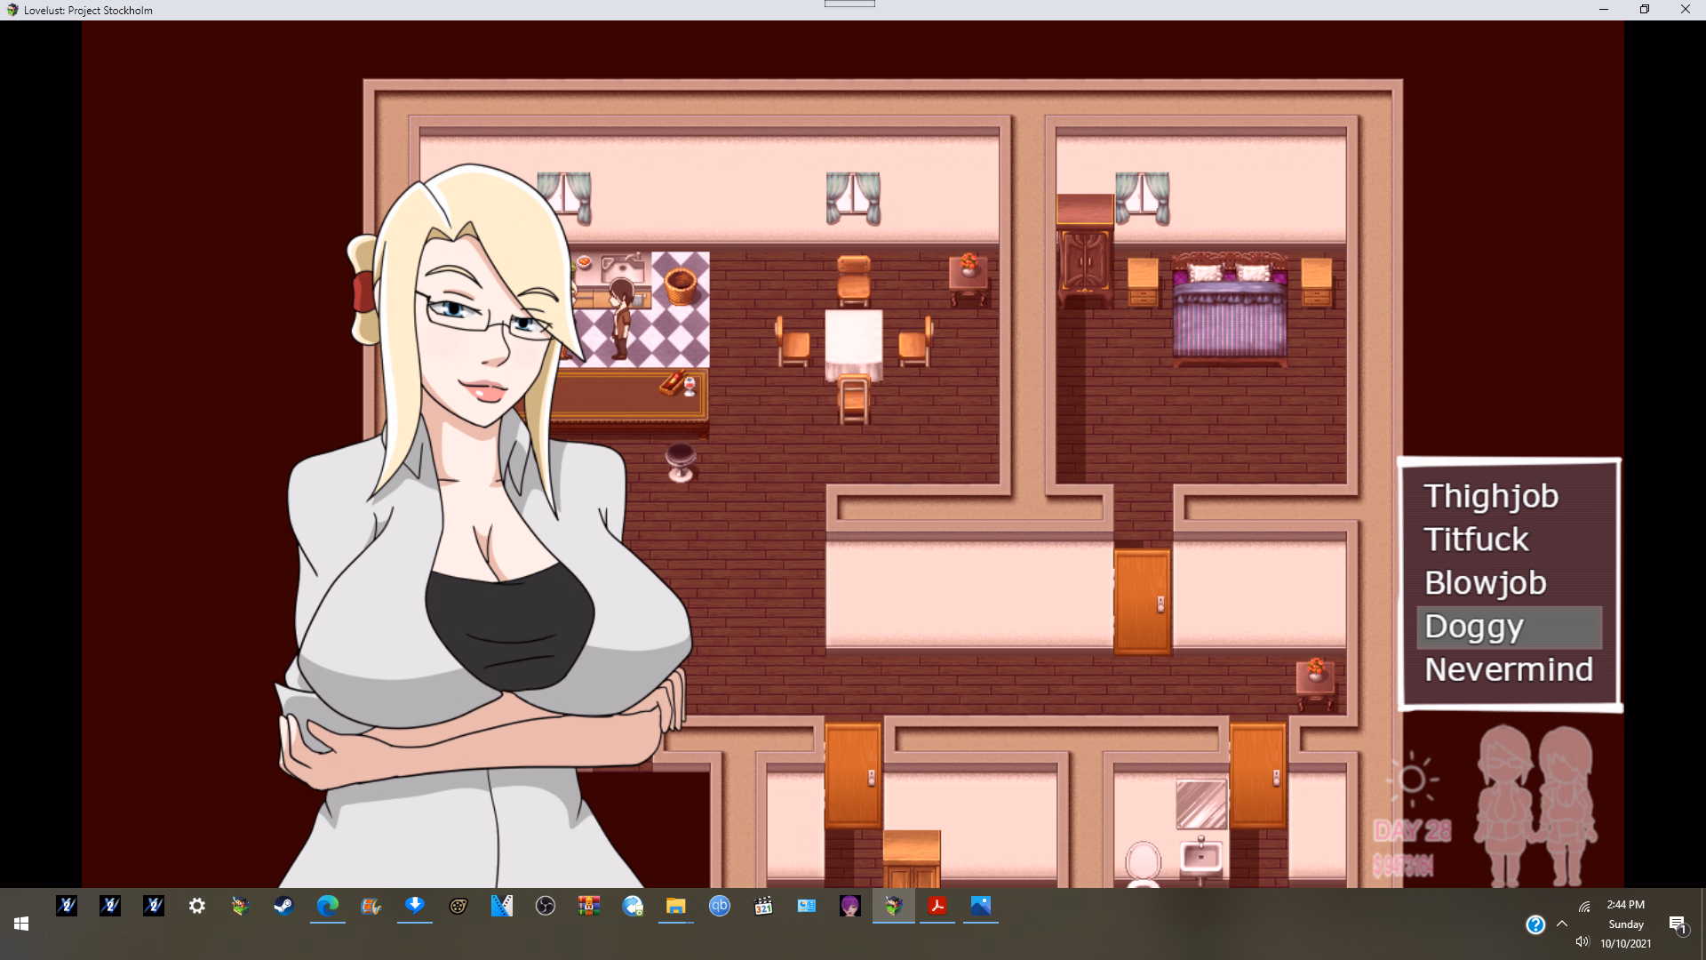Click the round stool by the counter

coord(681,461)
